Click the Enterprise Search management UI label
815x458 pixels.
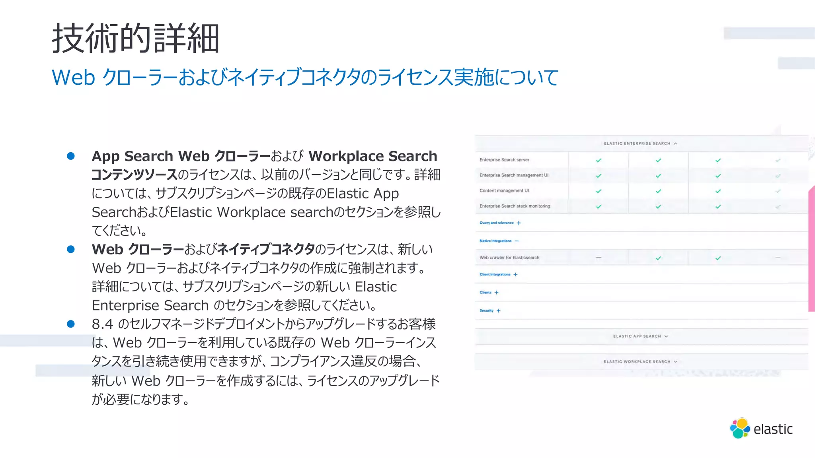pyautogui.click(x=514, y=175)
